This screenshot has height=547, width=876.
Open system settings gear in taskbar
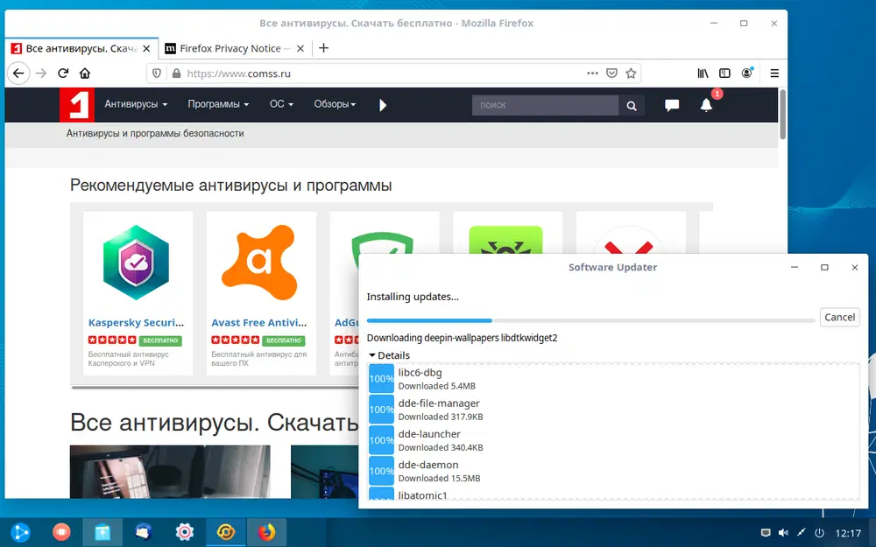(x=185, y=532)
